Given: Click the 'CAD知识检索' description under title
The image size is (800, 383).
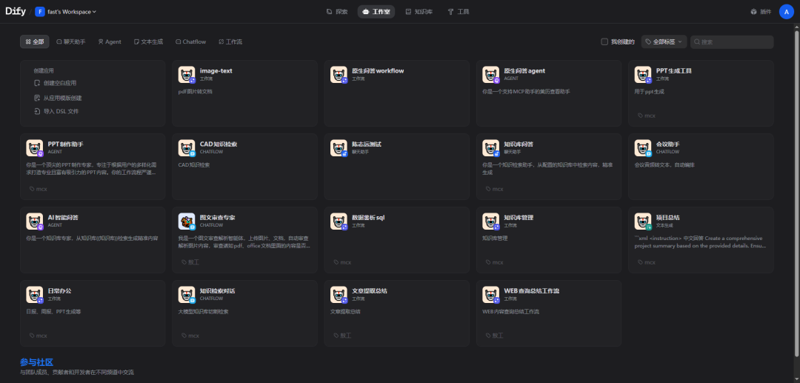Looking at the screenshot, I should coord(194,165).
